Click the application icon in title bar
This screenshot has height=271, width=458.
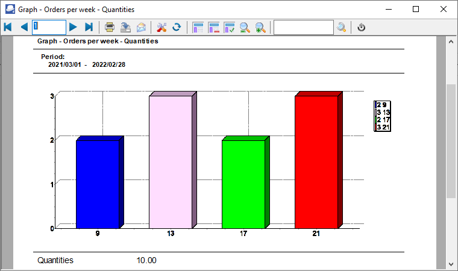tap(10, 10)
